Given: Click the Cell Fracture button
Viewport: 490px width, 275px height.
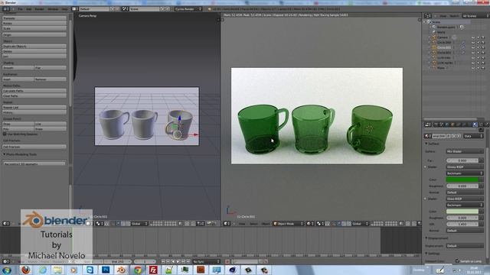Looking at the screenshot, I should (x=34, y=147).
